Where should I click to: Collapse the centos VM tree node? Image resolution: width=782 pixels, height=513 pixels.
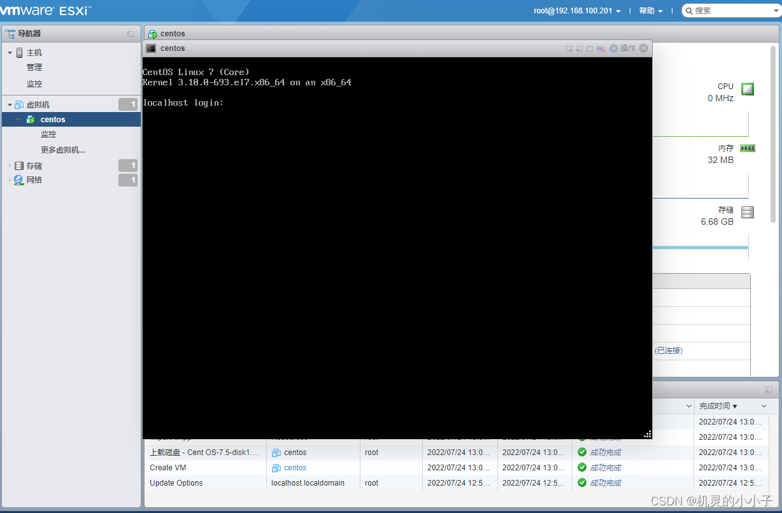[18, 119]
